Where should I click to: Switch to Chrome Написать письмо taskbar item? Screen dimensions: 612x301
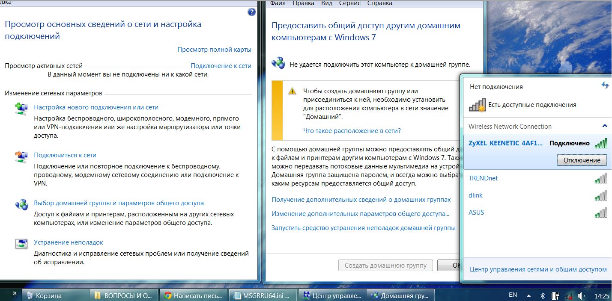click(194, 295)
